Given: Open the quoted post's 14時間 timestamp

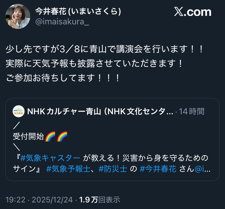Looking at the screenshot, I should point(192,112).
